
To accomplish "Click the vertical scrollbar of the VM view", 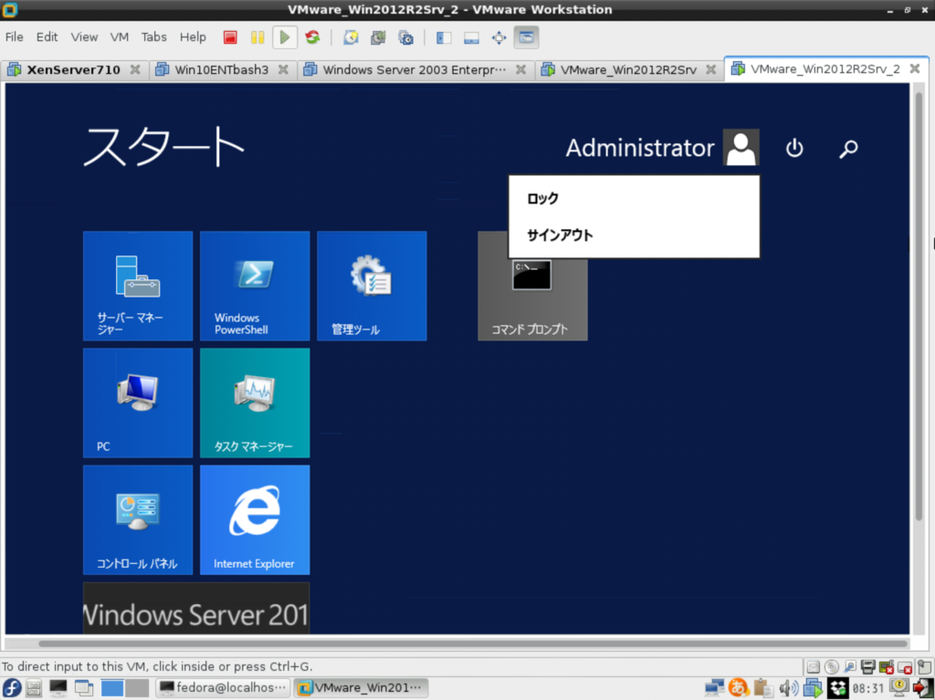I will 919,306.
